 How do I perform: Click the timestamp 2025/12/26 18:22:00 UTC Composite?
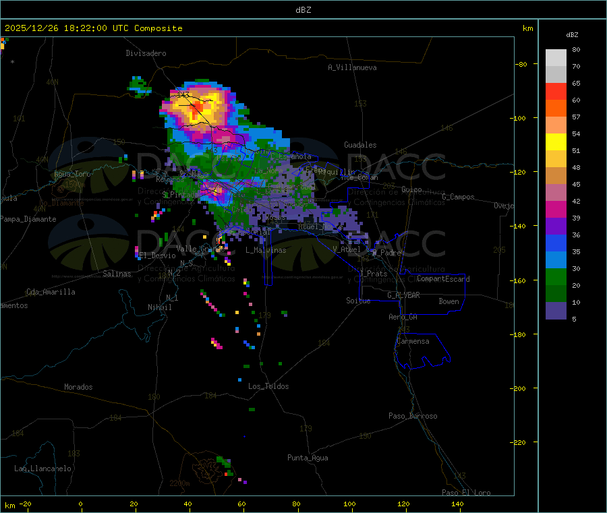tap(93, 28)
